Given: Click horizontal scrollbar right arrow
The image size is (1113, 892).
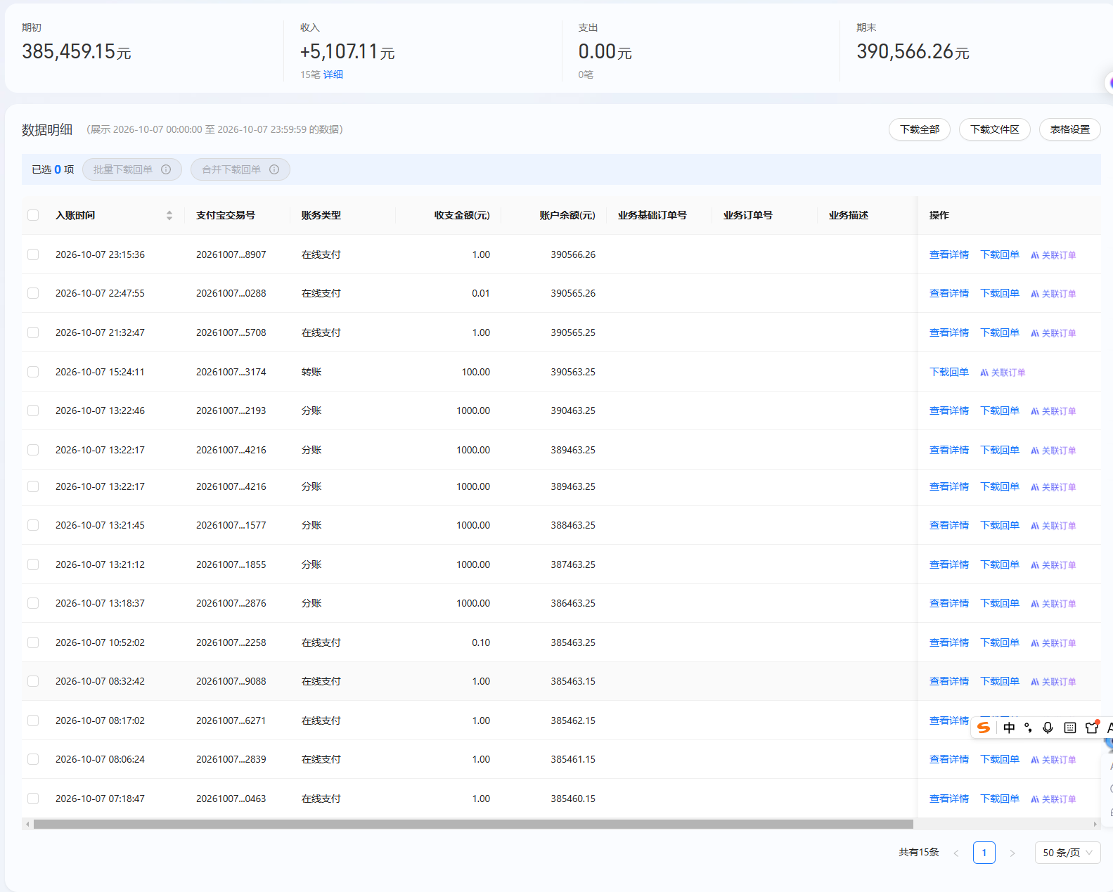Looking at the screenshot, I should click(1095, 824).
